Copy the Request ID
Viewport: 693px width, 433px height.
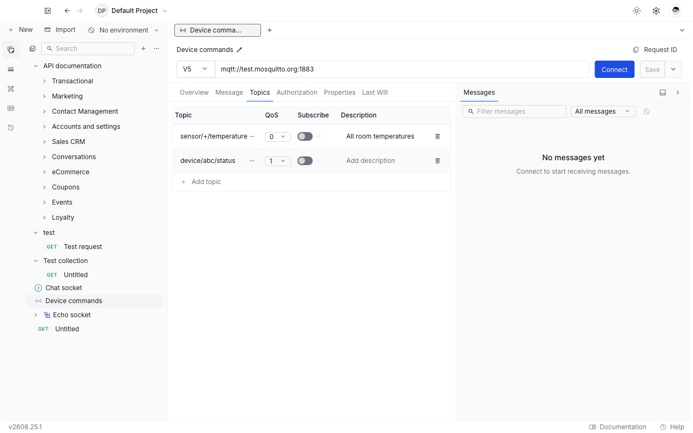point(655,50)
